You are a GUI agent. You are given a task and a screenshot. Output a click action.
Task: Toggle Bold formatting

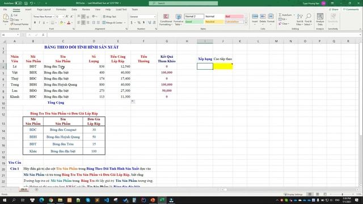coord(35,23)
